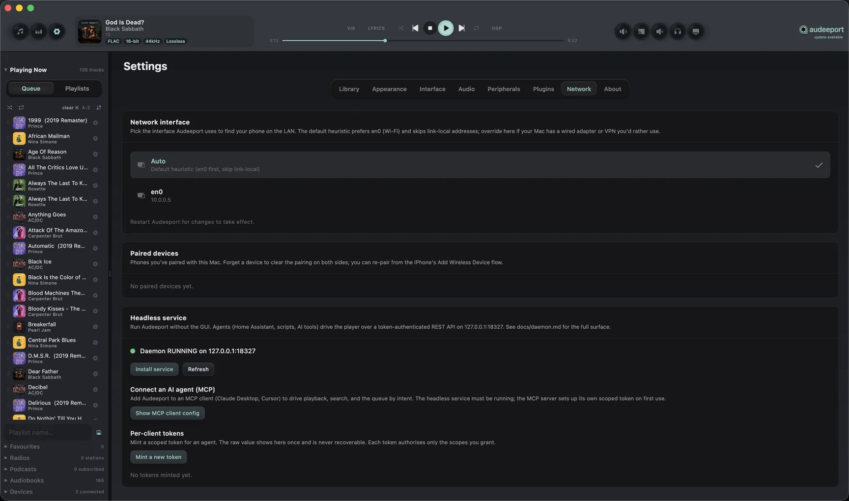Viewport: 849px width, 501px height.
Task: Remove Black Ice from the queue
Action: (x=95, y=264)
